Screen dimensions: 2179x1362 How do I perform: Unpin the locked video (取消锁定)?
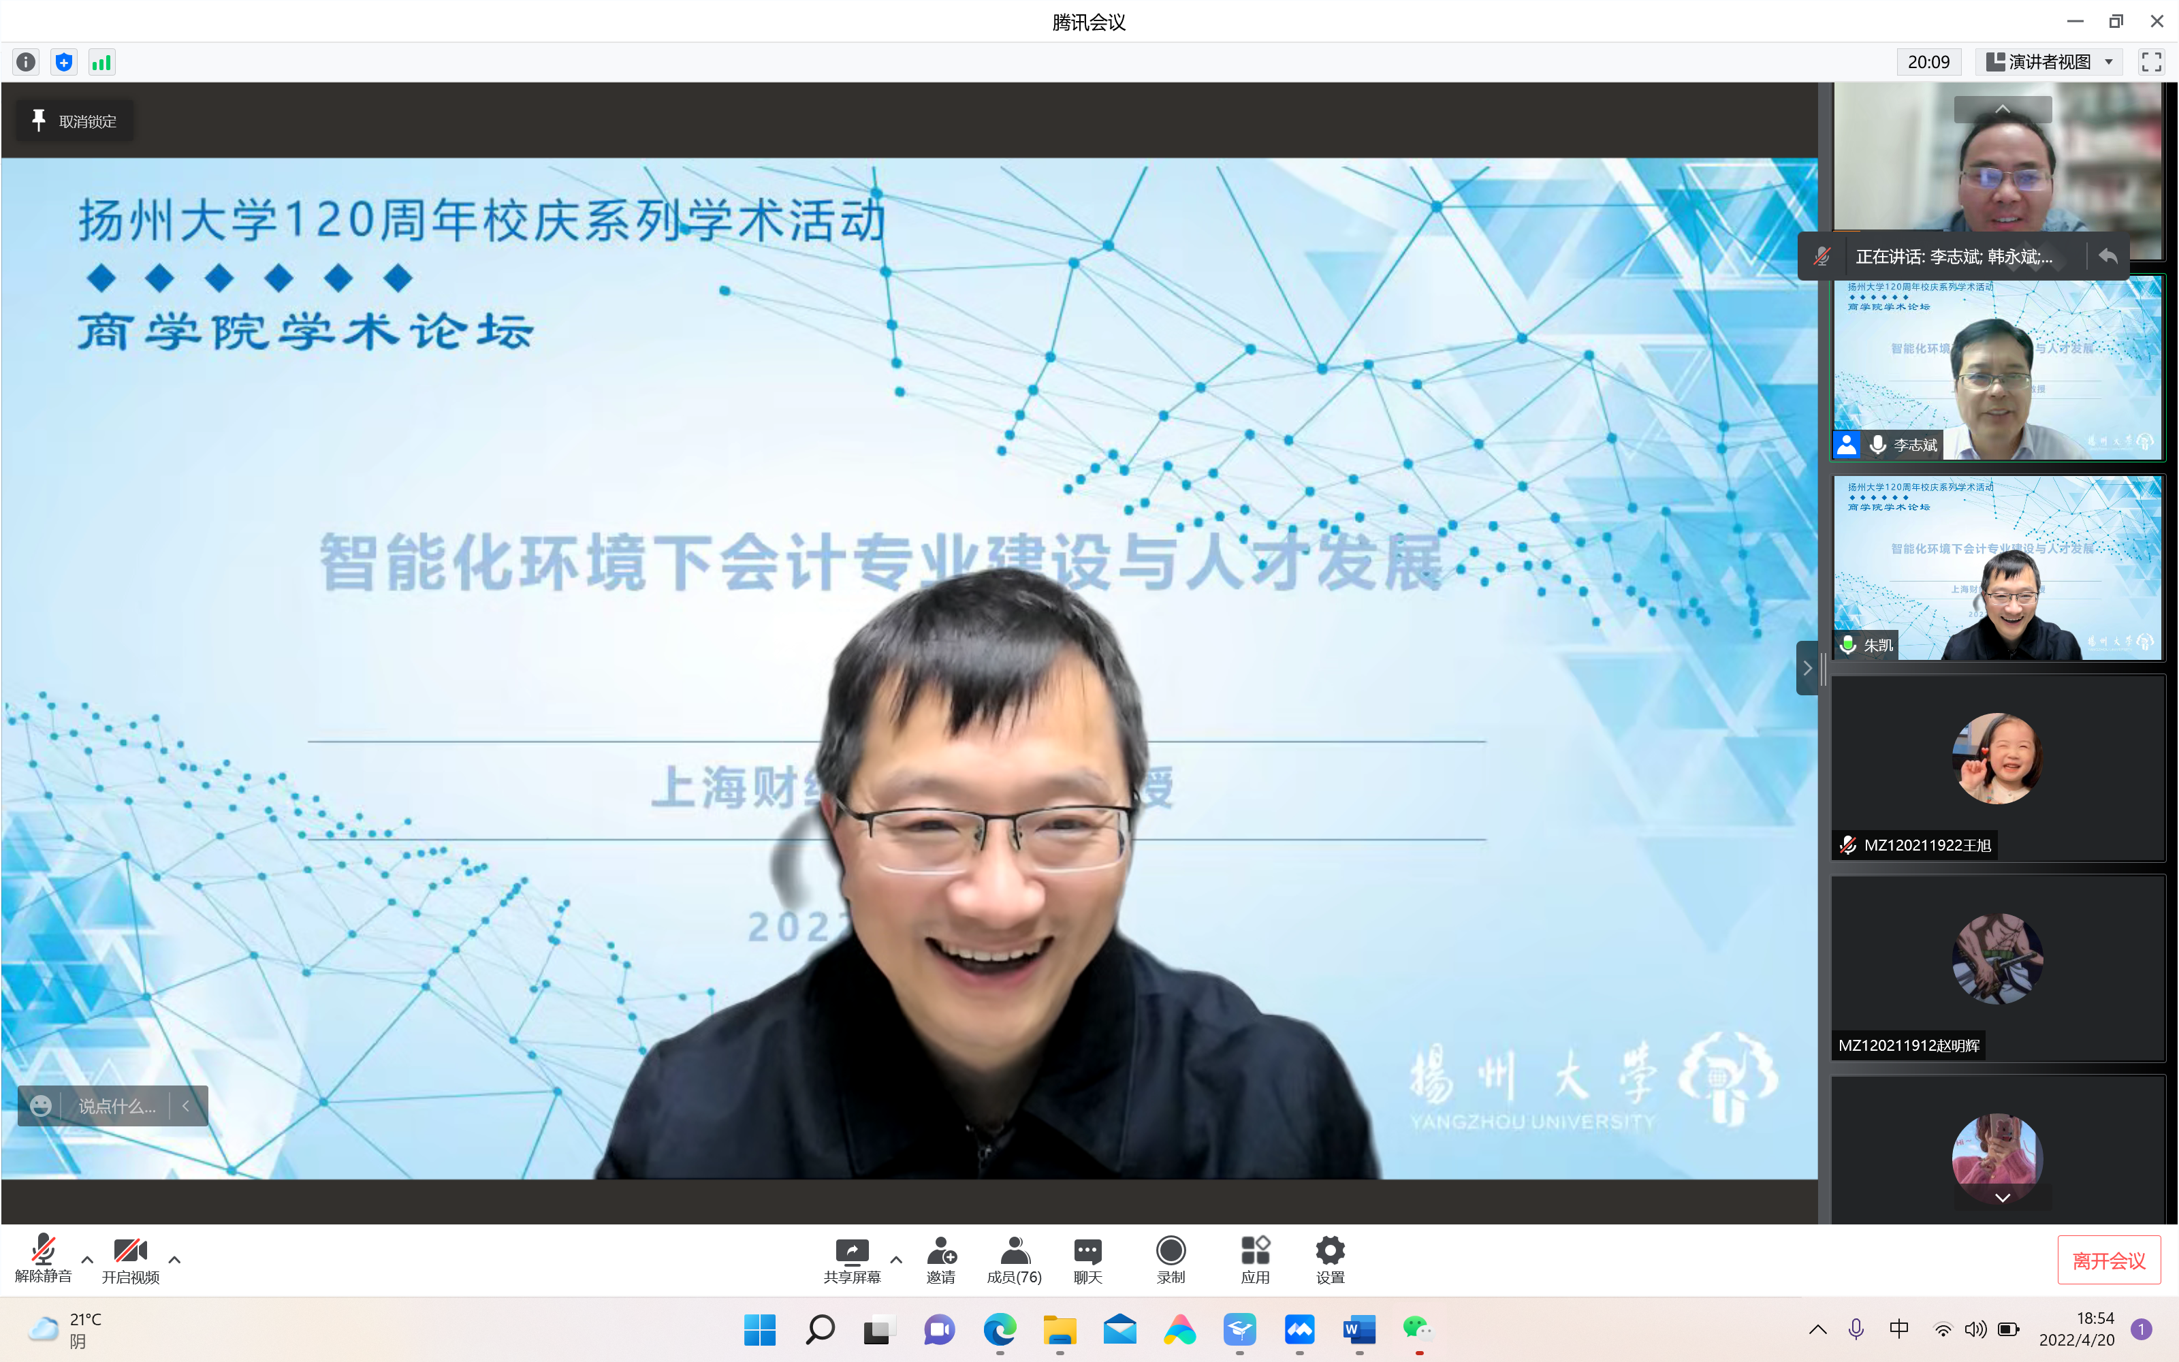pos(75,121)
